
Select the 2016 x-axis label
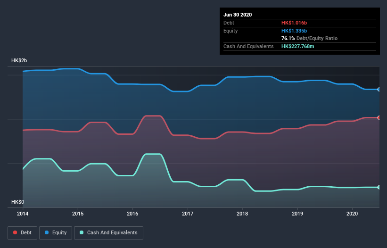pos(132,214)
